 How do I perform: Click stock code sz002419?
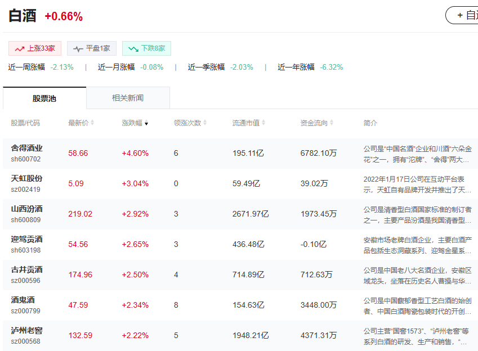25,190
